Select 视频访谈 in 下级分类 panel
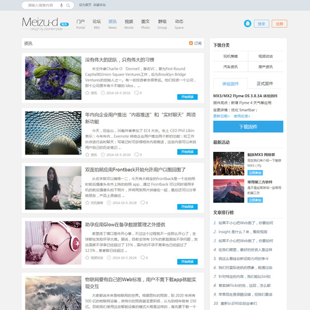The height and width of the screenshot is (310, 310). tap(266, 56)
